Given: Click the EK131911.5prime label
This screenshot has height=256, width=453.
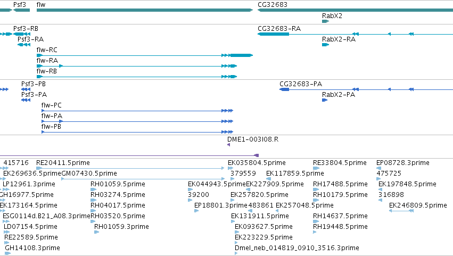Looking at the screenshot, I should tap(260, 217).
